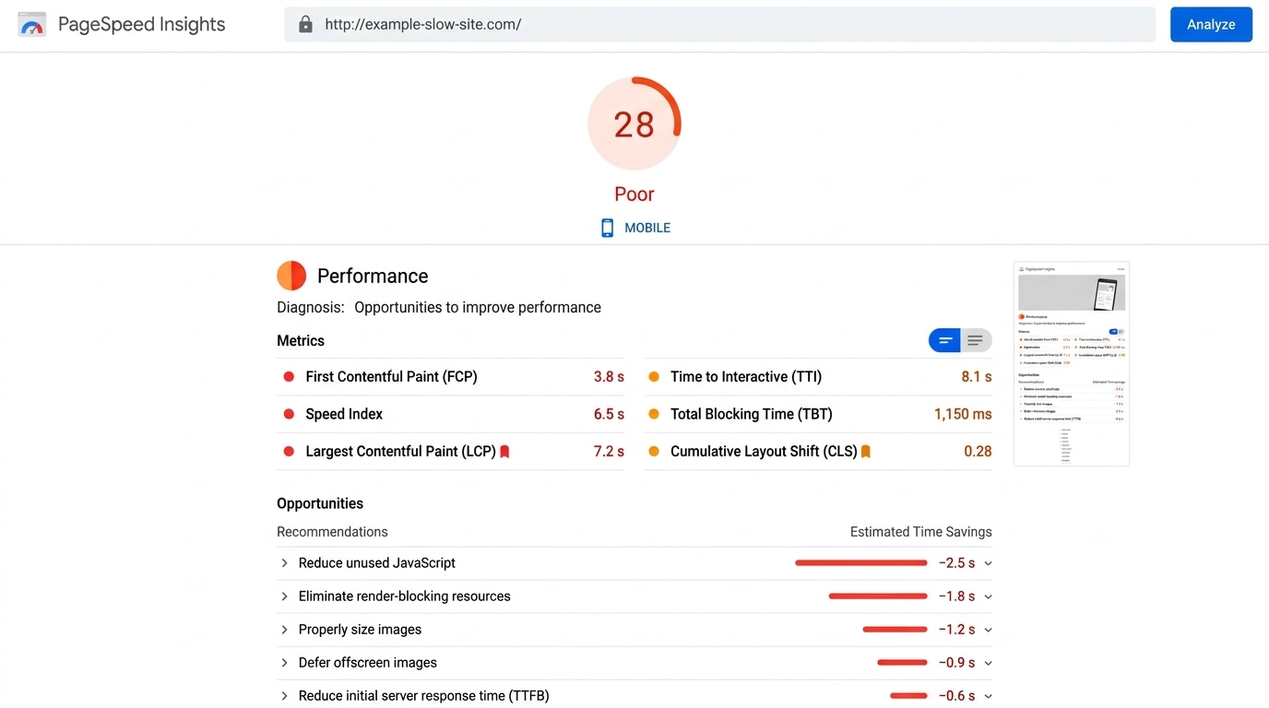Click orange status dot for Total Blocking Time

pyautogui.click(x=654, y=415)
